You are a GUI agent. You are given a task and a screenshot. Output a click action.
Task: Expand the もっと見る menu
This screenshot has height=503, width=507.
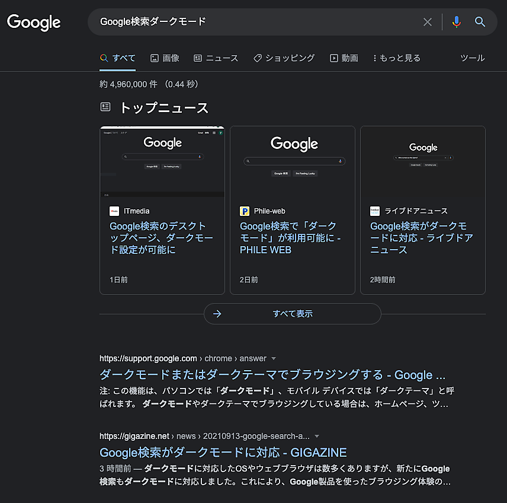[x=397, y=58]
